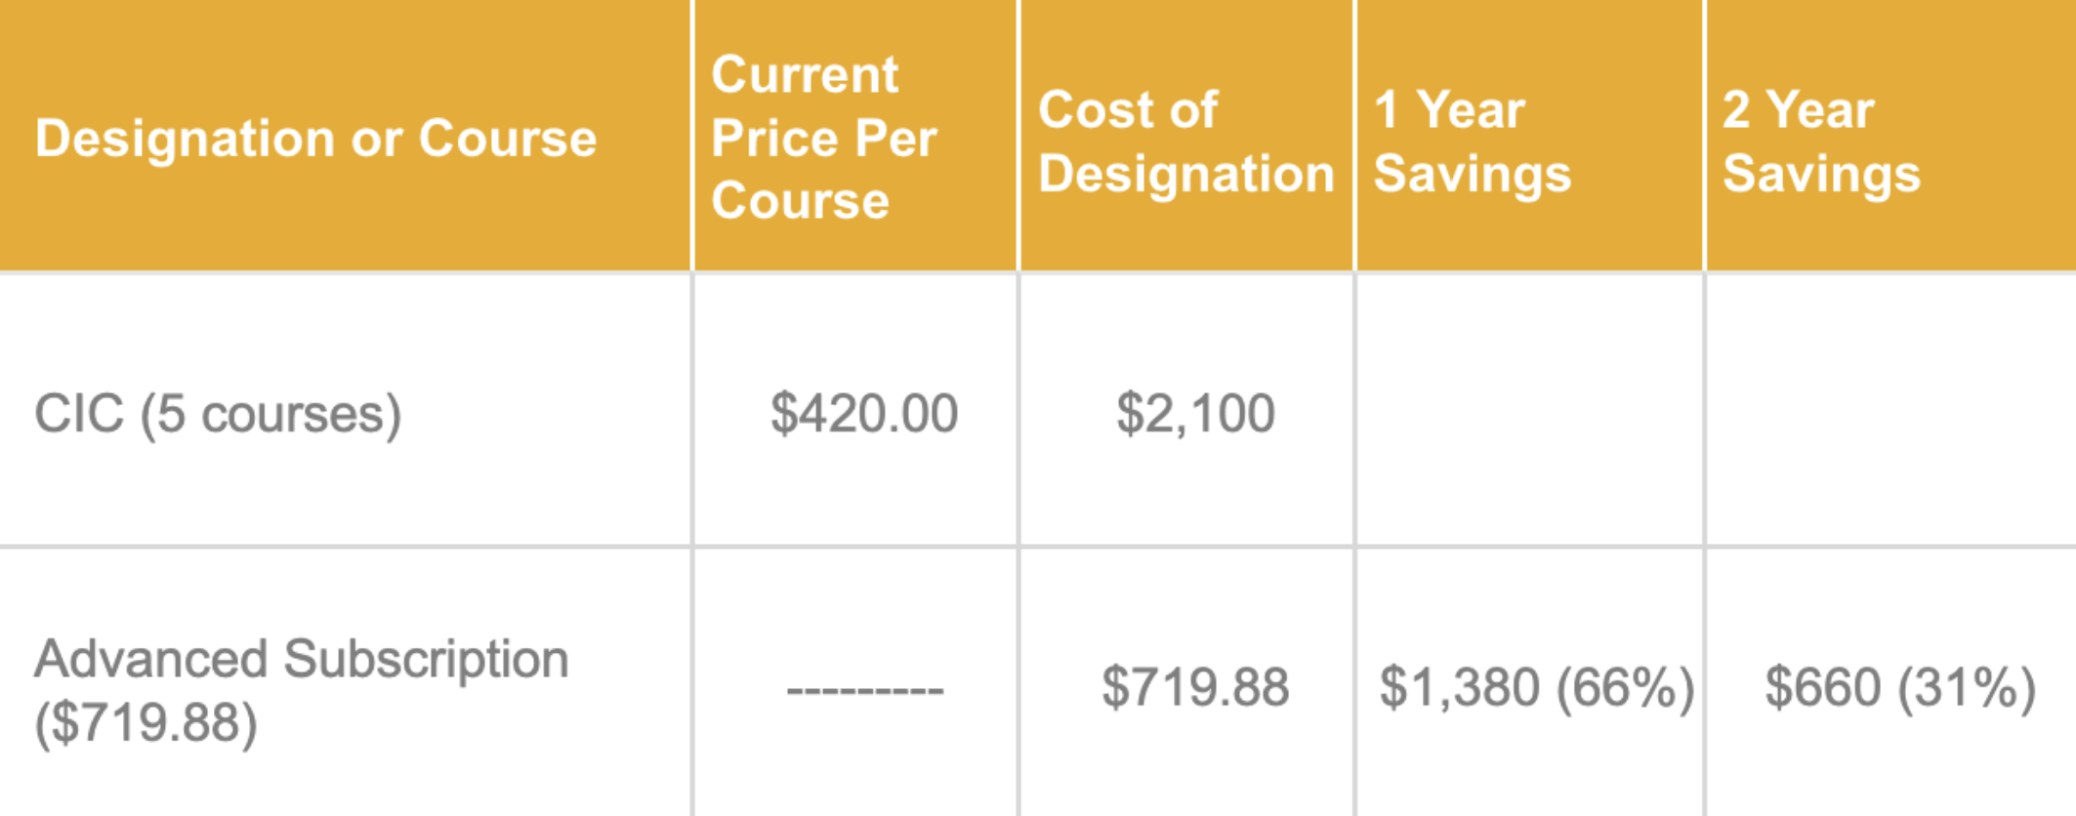Select the $2,100 cost cell
This screenshot has height=816, width=2076.
tap(1186, 411)
